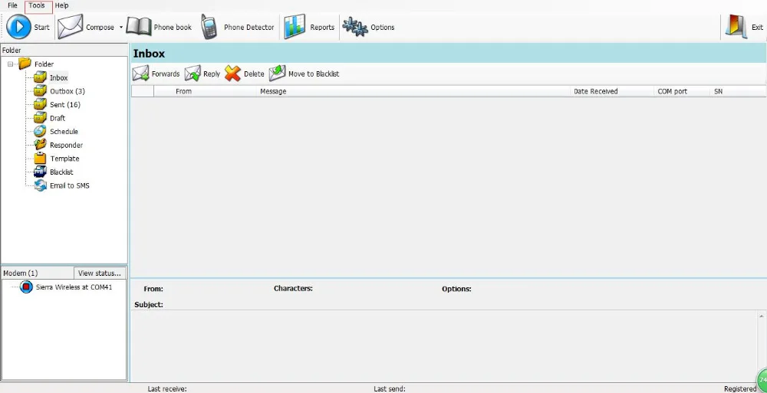
Task: Click the root Folder icon
Action: point(25,64)
